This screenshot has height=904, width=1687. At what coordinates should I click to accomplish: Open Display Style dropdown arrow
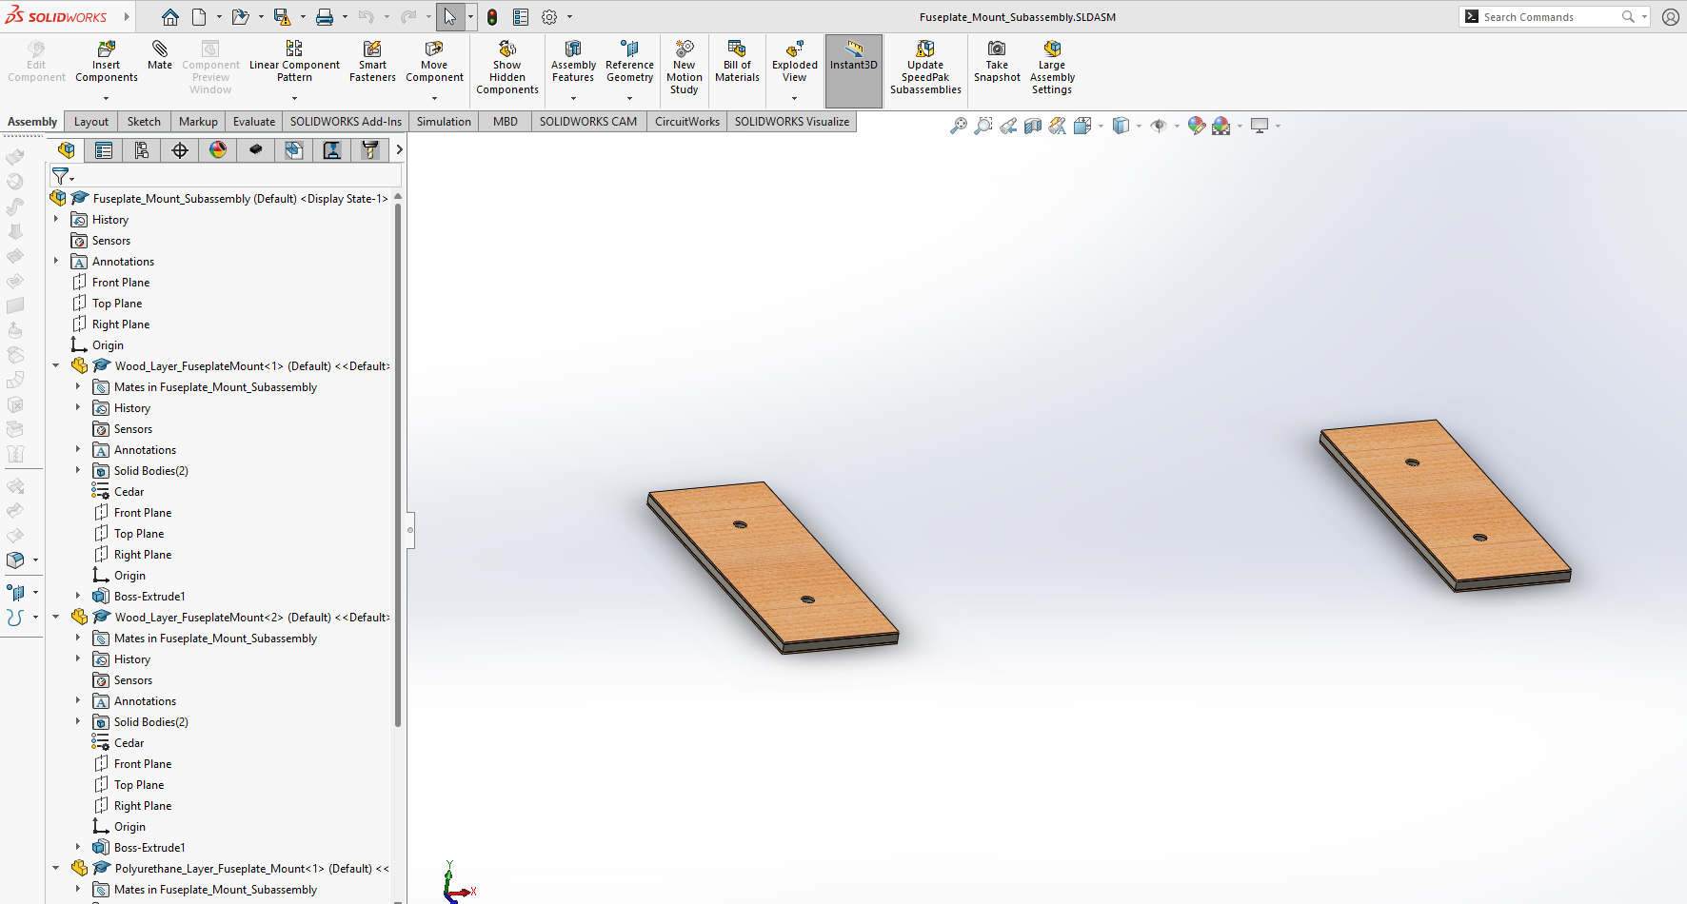pyautogui.click(x=1139, y=126)
